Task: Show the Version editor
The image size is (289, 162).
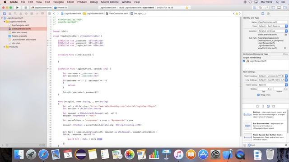Action: click(x=266, y=8)
